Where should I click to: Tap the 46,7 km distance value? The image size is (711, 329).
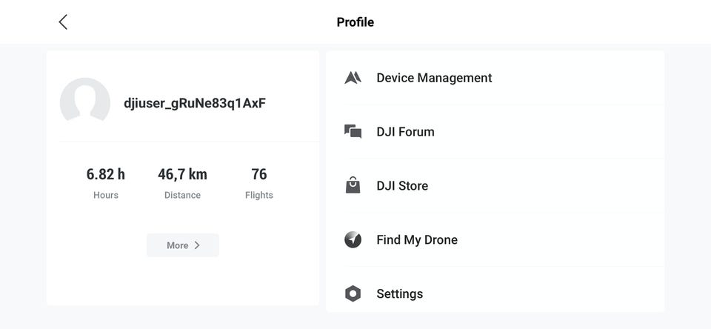[182, 174]
